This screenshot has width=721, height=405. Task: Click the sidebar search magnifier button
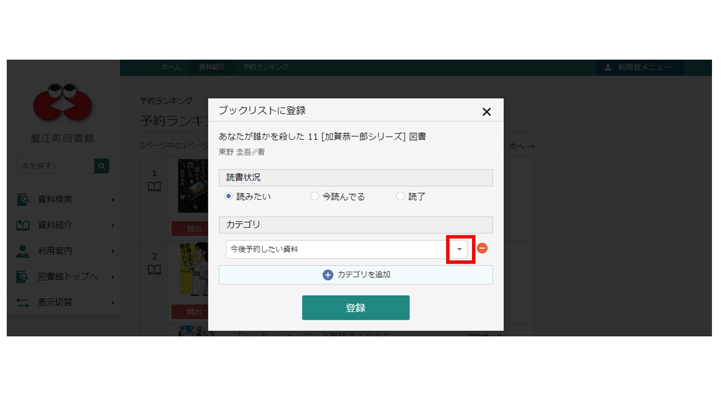click(x=102, y=166)
